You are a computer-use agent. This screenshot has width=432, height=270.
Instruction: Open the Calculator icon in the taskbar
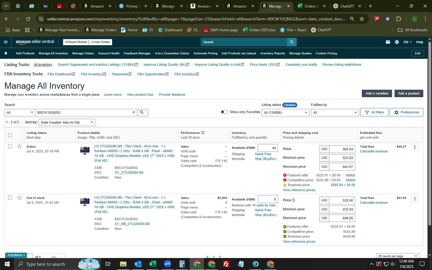(182, 264)
